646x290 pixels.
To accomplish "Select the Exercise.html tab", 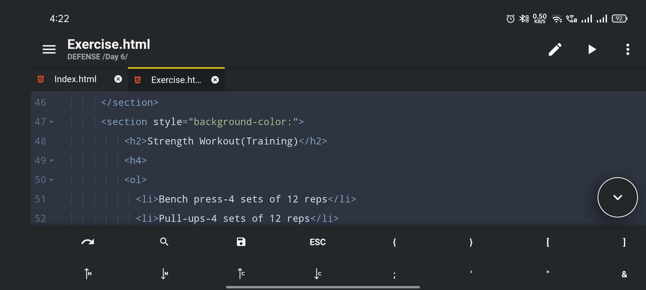I will coord(176,80).
